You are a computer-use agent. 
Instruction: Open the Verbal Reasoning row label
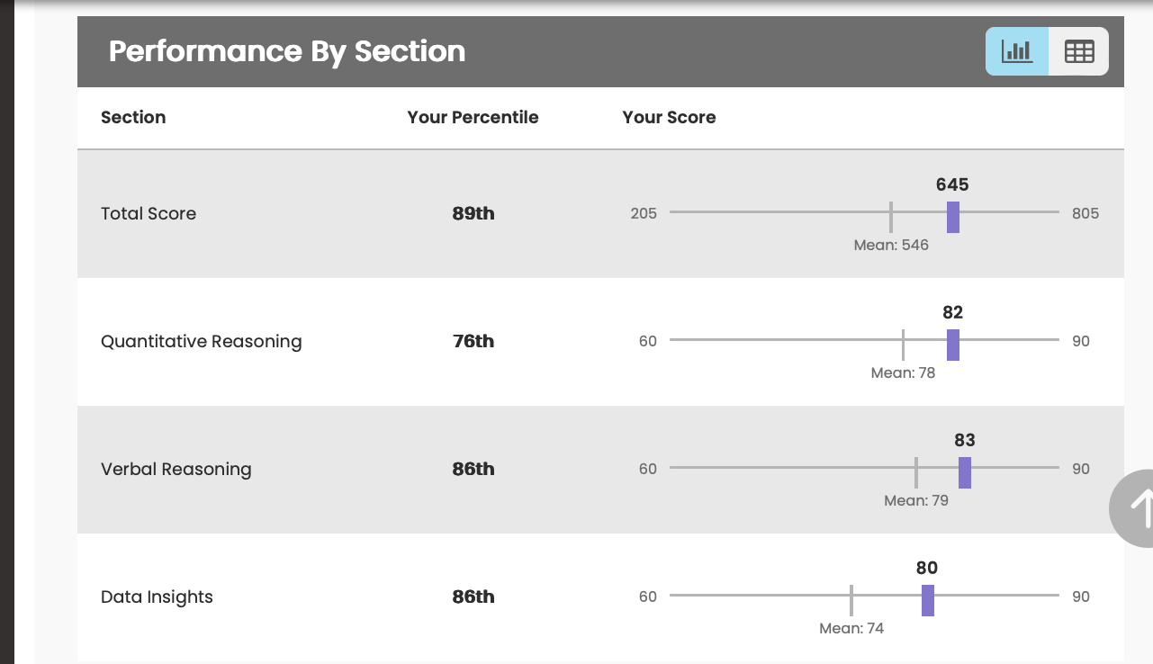click(x=176, y=469)
